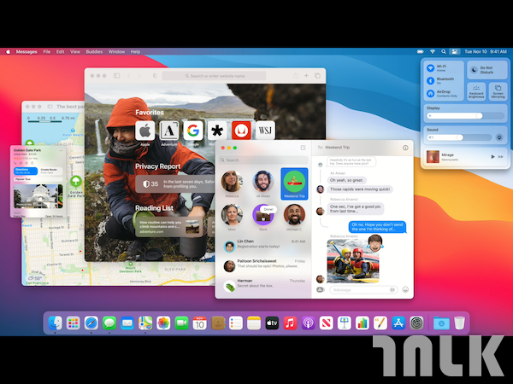Open Screen Mirroring control
The image size is (513, 384).
point(498,92)
